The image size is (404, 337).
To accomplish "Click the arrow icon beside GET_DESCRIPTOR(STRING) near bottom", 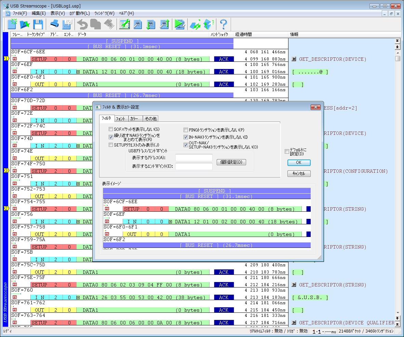I will coord(294,285).
